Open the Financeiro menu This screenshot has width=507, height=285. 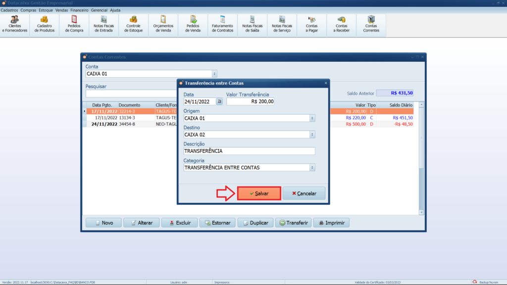pyautogui.click(x=79, y=10)
